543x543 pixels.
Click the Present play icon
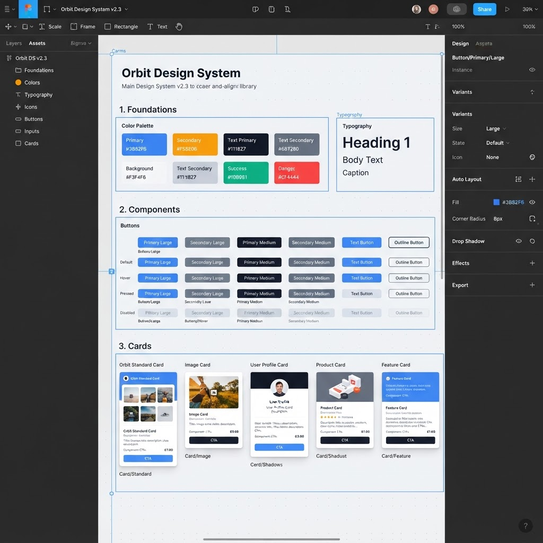[x=507, y=10]
